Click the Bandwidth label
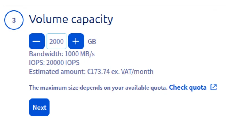The image size is (226, 121). tap(46, 54)
